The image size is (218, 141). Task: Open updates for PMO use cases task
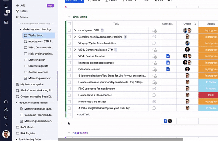[x=154, y=89]
